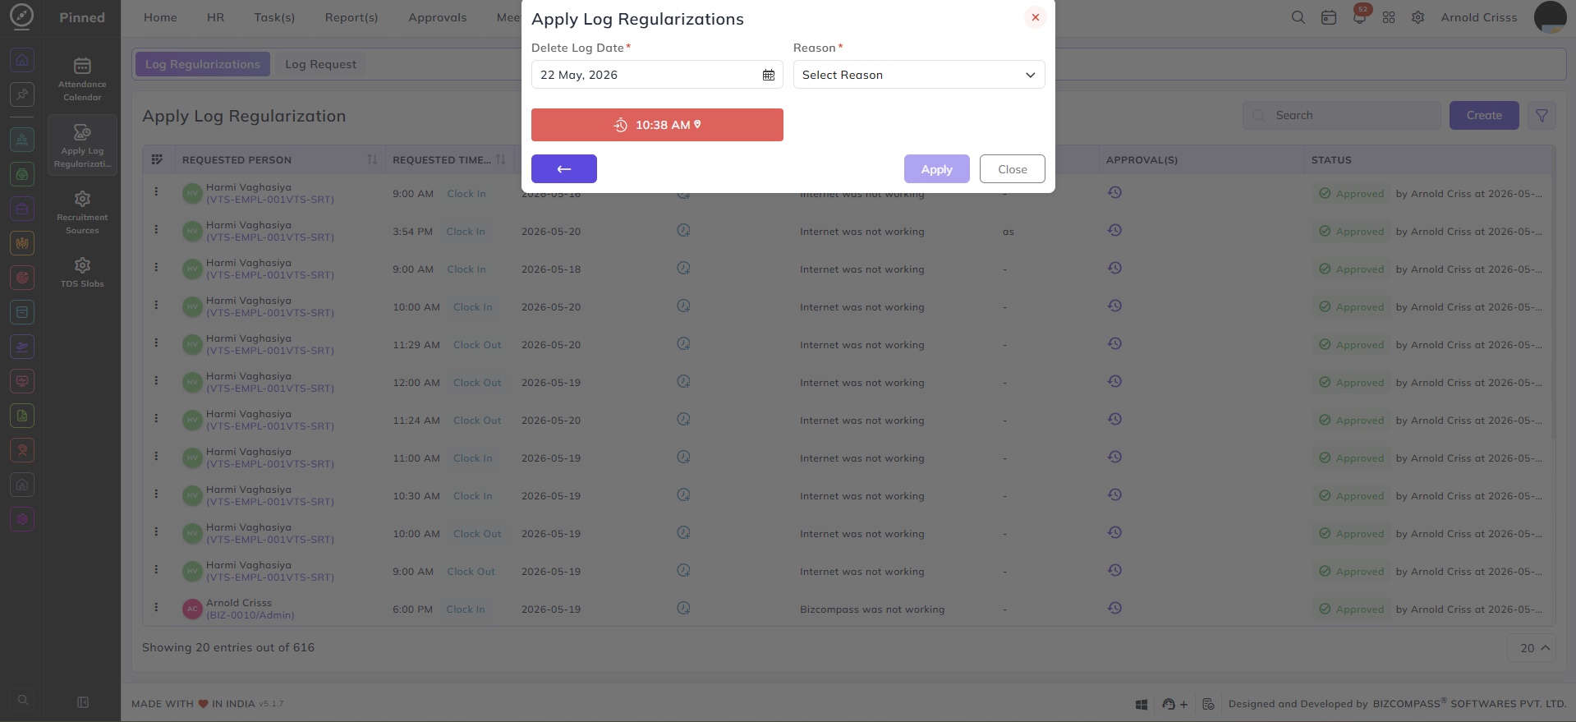Close the dialog using the X icon

tap(1036, 17)
